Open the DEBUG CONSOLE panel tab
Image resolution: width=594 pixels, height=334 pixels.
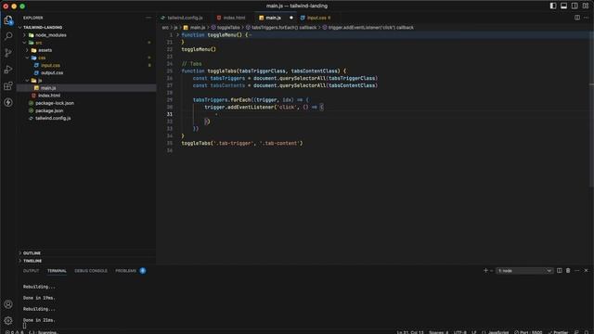[x=91, y=271]
